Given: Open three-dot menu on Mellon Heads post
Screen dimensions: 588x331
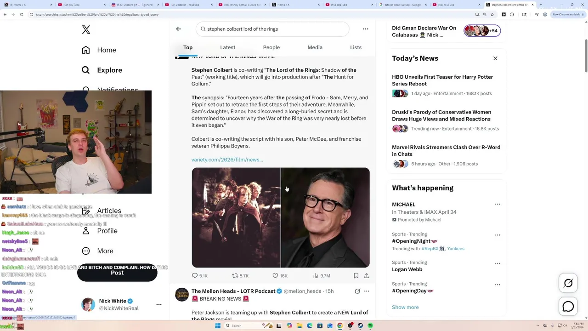Looking at the screenshot, I should 367,291.
